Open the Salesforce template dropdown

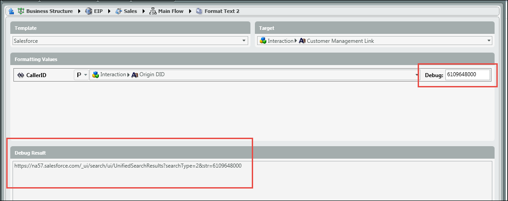244,41
